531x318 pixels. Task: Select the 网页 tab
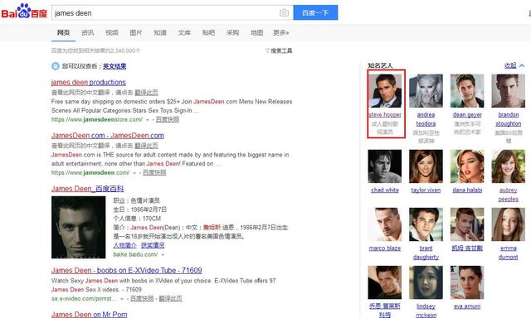[x=63, y=33]
